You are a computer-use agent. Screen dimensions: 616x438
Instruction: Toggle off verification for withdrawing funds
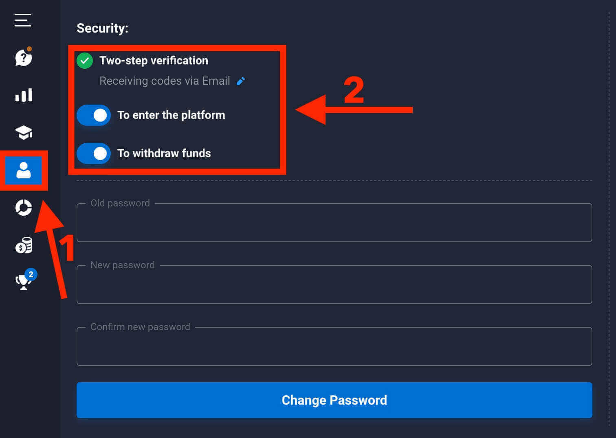[93, 153]
